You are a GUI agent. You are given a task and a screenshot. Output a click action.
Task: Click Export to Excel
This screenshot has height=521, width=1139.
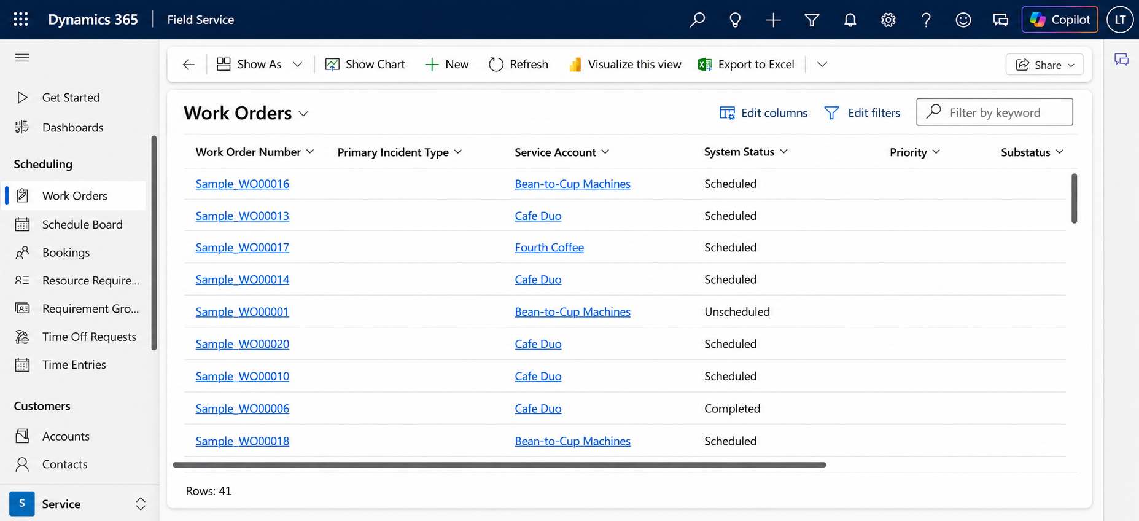point(746,65)
